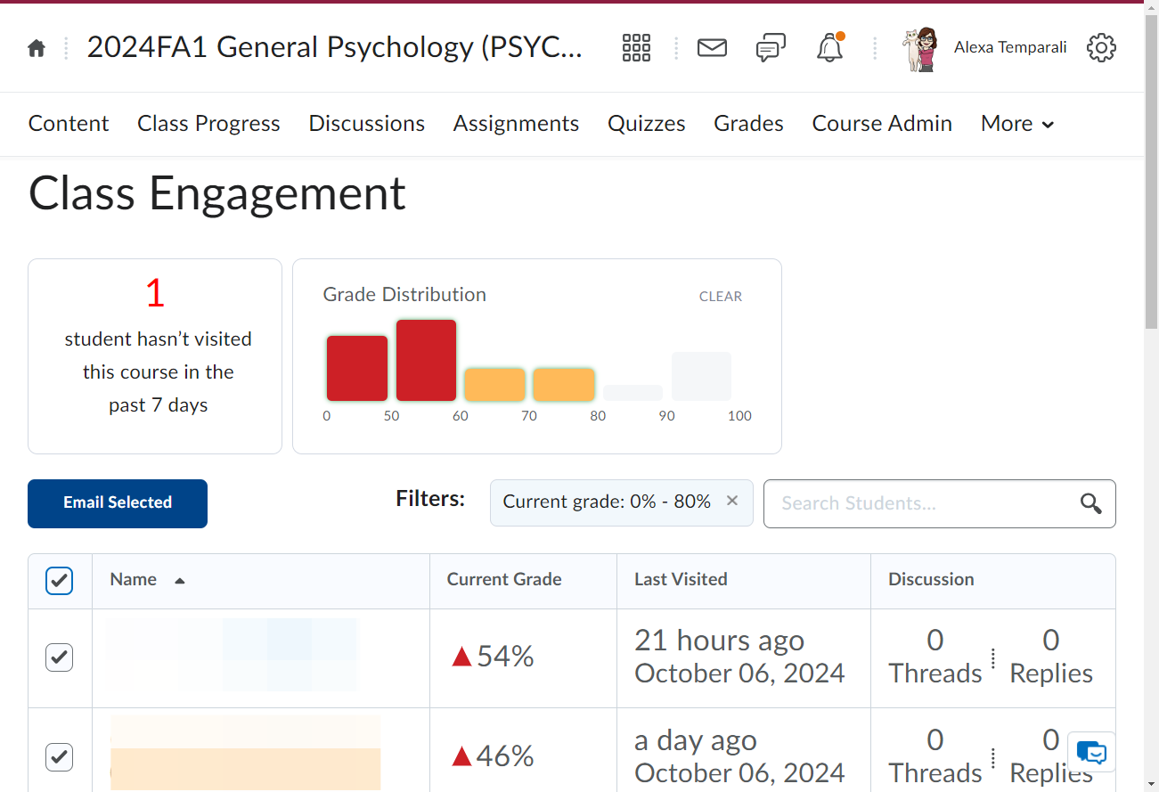Click the students not visited summary card

coord(155,356)
